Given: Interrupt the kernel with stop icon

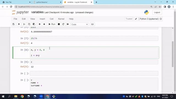Looking at the screenshot, I should [x=59, y=24].
